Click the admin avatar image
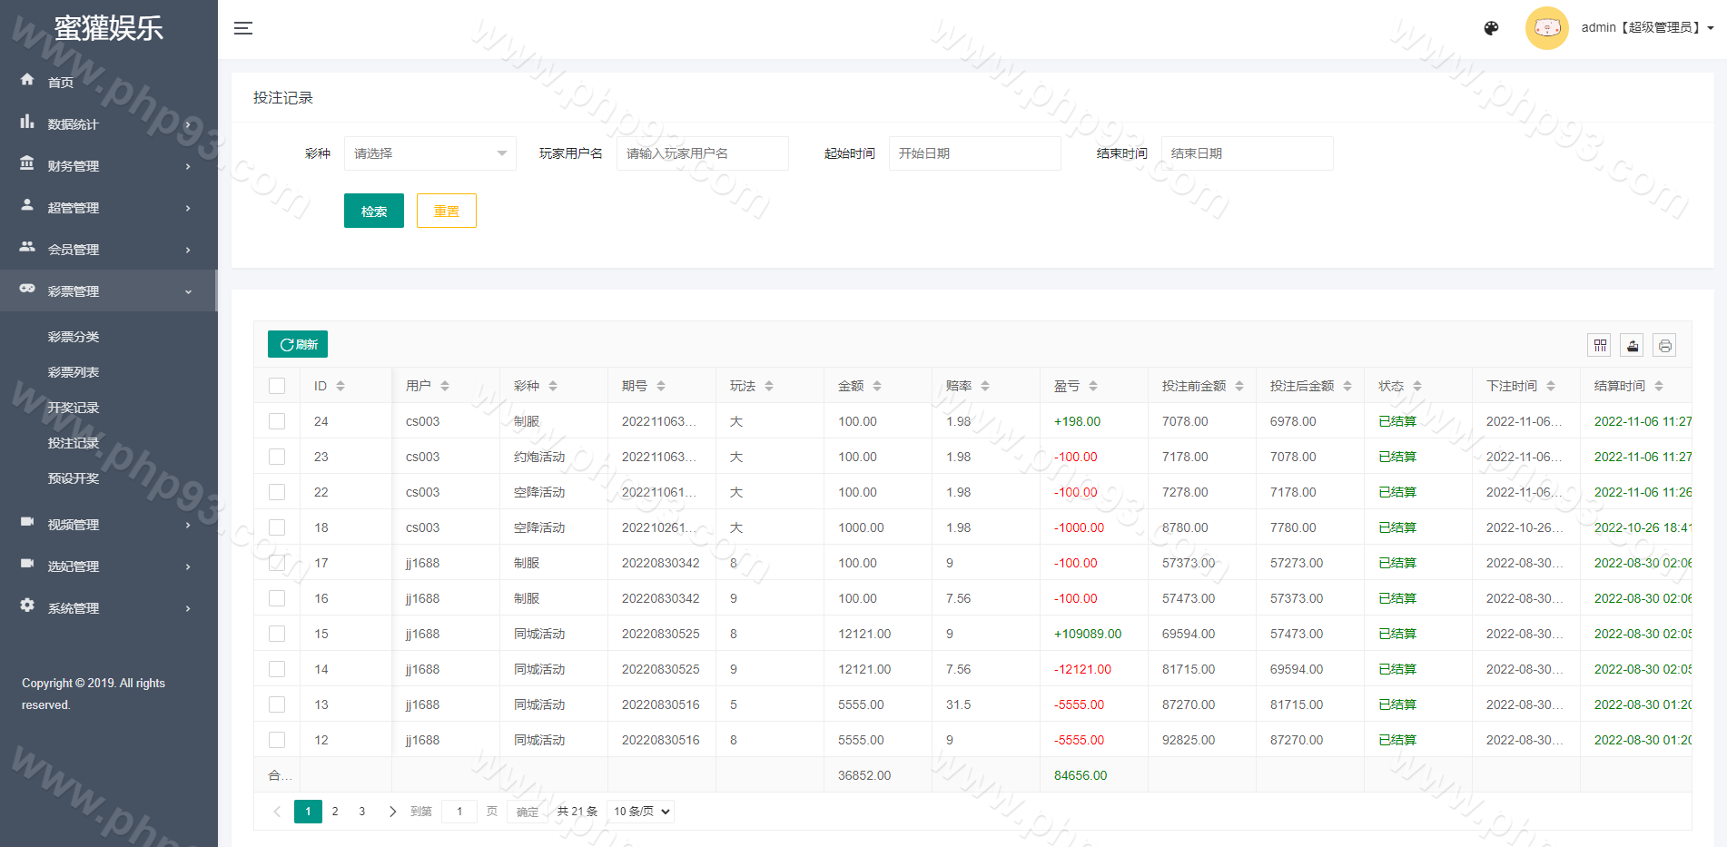Image resolution: width=1727 pixels, height=847 pixels. (x=1546, y=28)
